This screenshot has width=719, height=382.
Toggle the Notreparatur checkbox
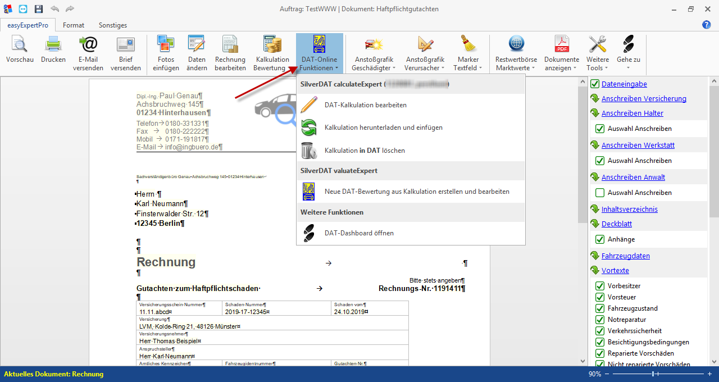click(x=600, y=320)
